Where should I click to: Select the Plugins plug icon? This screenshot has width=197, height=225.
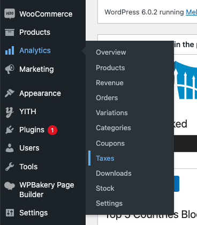coord(10,130)
